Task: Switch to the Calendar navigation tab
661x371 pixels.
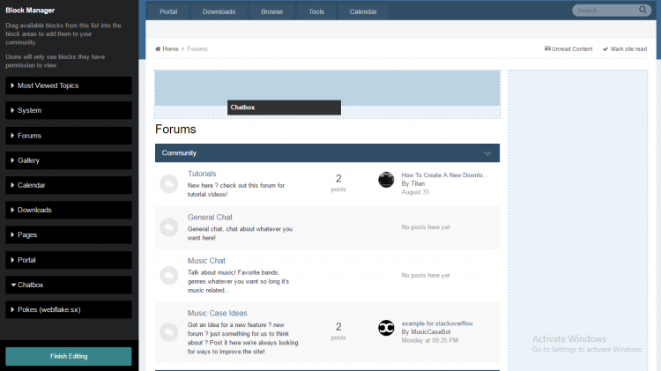Action: pos(363,11)
